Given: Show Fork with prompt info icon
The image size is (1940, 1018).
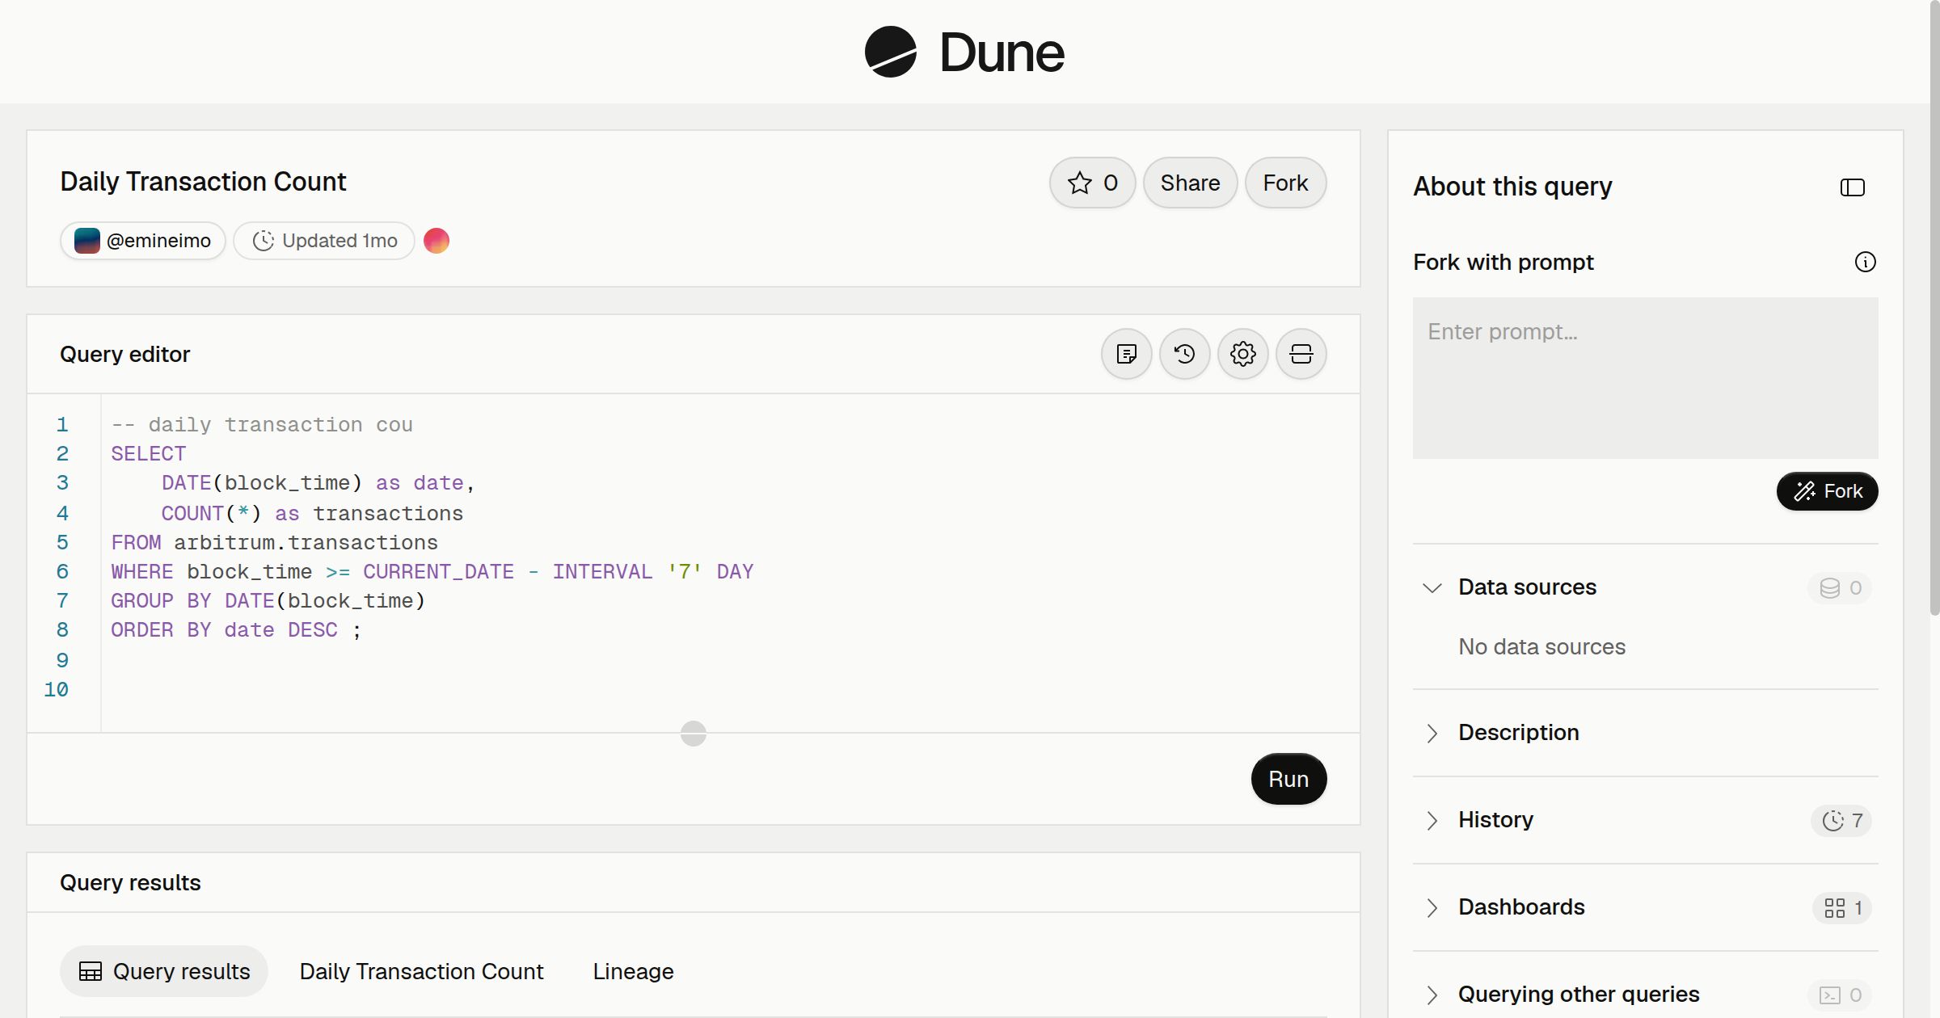Looking at the screenshot, I should click(x=1865, y=262).
